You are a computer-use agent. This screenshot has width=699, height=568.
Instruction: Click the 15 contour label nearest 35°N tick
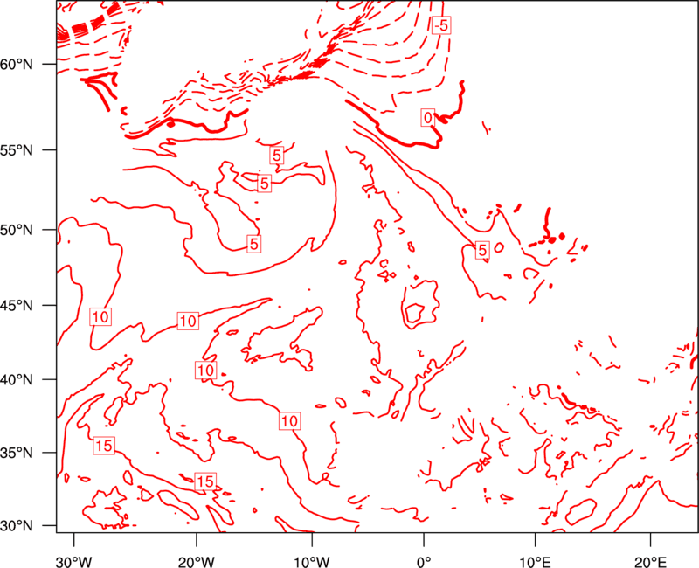click(x=104, y=446)
